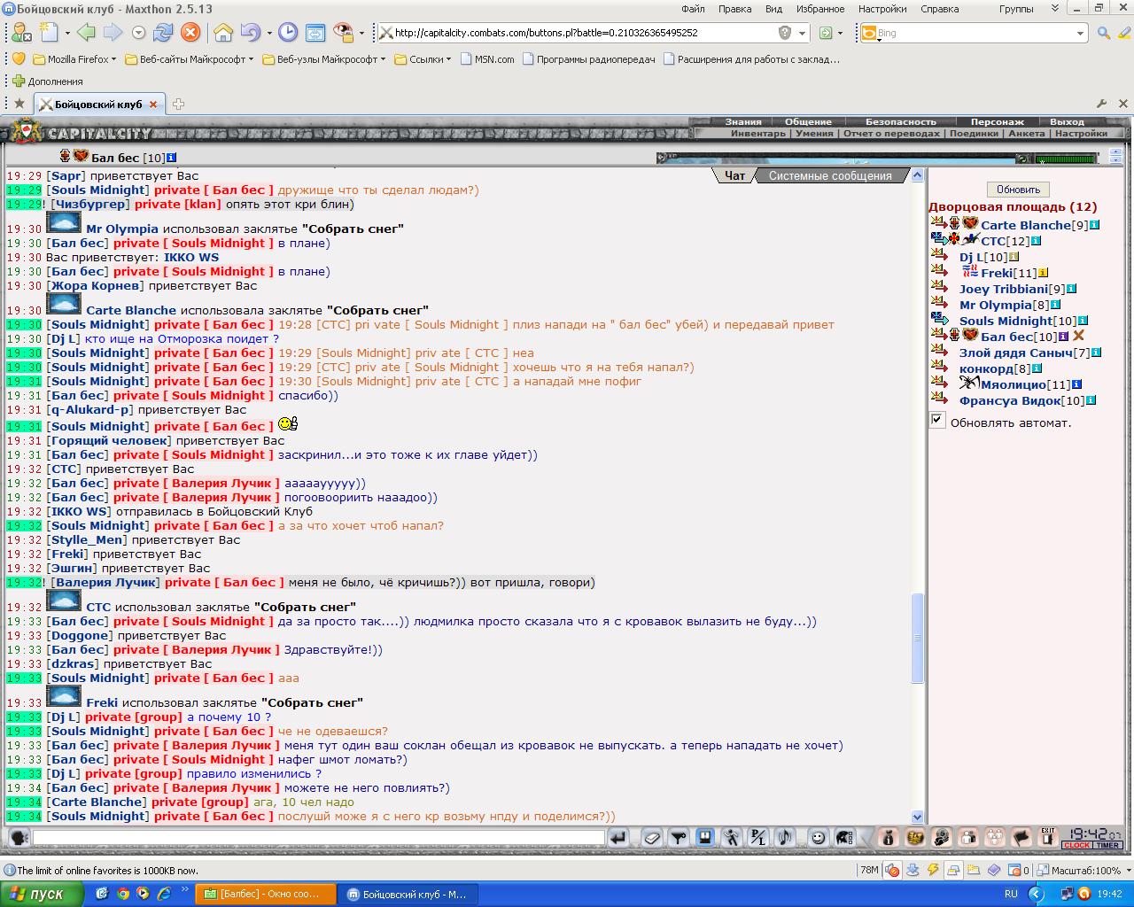The height and width of the screenshot is (907, 1134).
Task: Open undo closed tab dropdown arrow
Action: coord(268,34)
